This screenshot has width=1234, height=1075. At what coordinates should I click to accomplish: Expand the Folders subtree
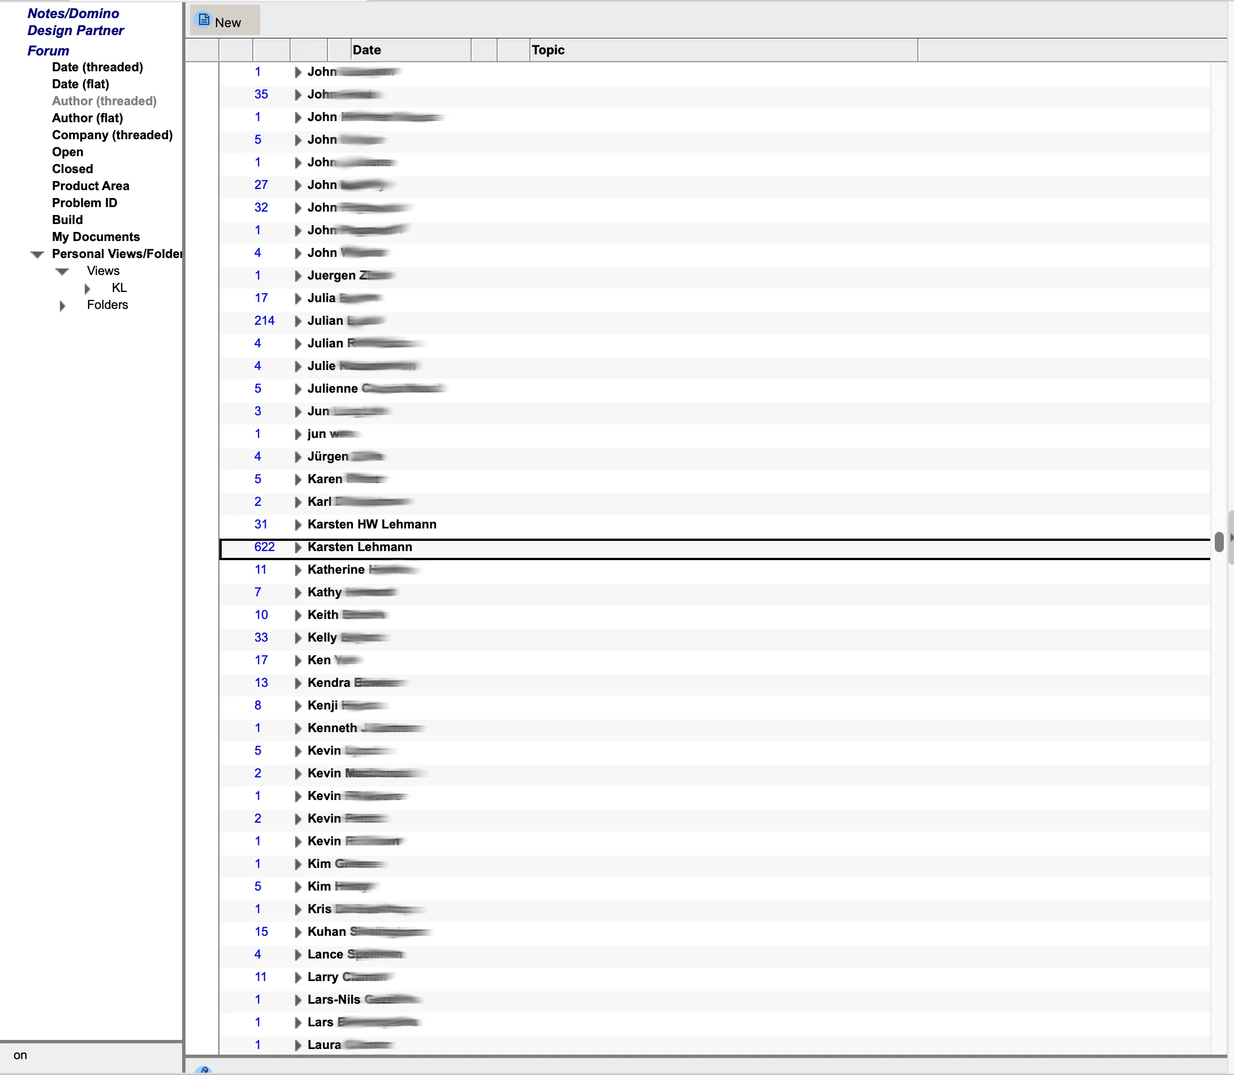(x=62, y=306)
